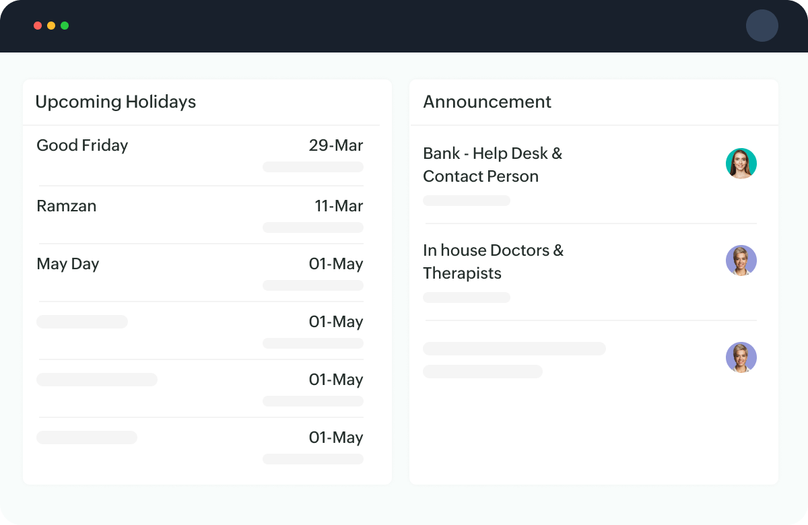Click placeholder bar under In house Doctors title

[467, 297]
